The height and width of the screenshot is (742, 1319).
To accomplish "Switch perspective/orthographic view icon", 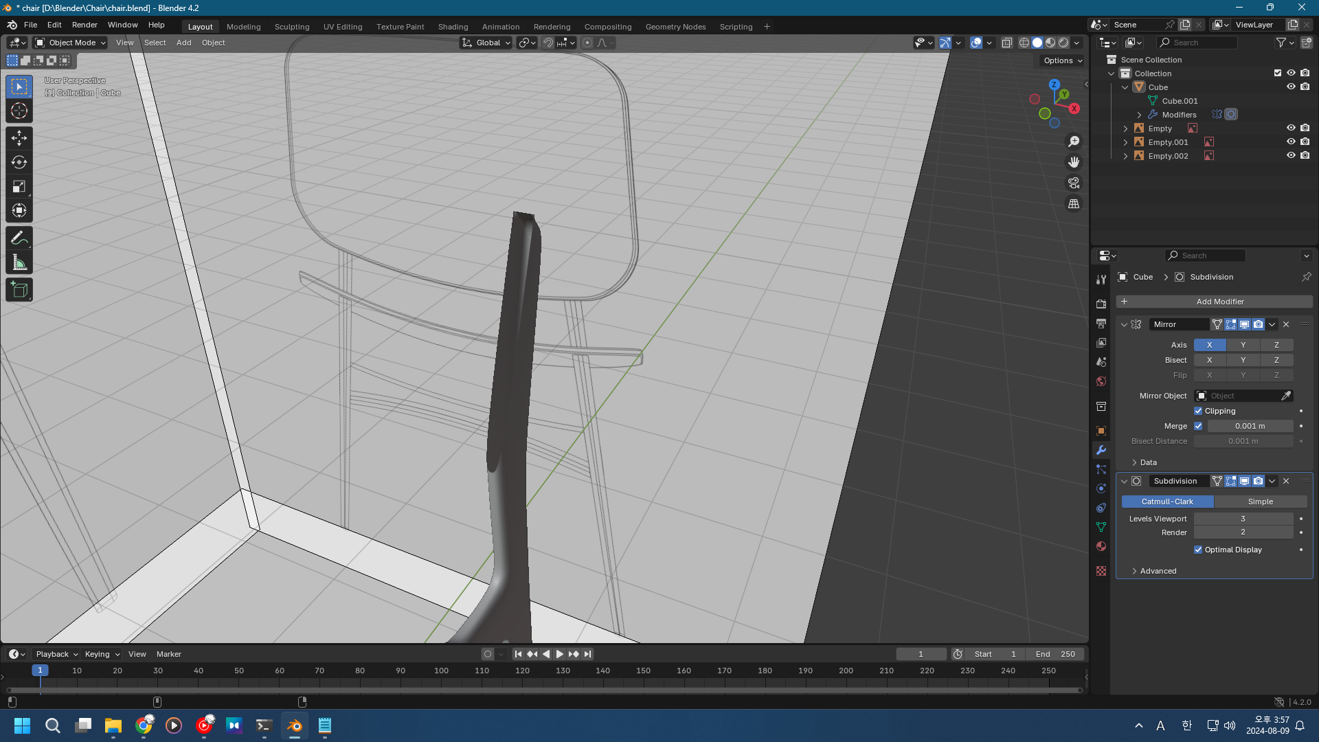I will point(1074,204).
